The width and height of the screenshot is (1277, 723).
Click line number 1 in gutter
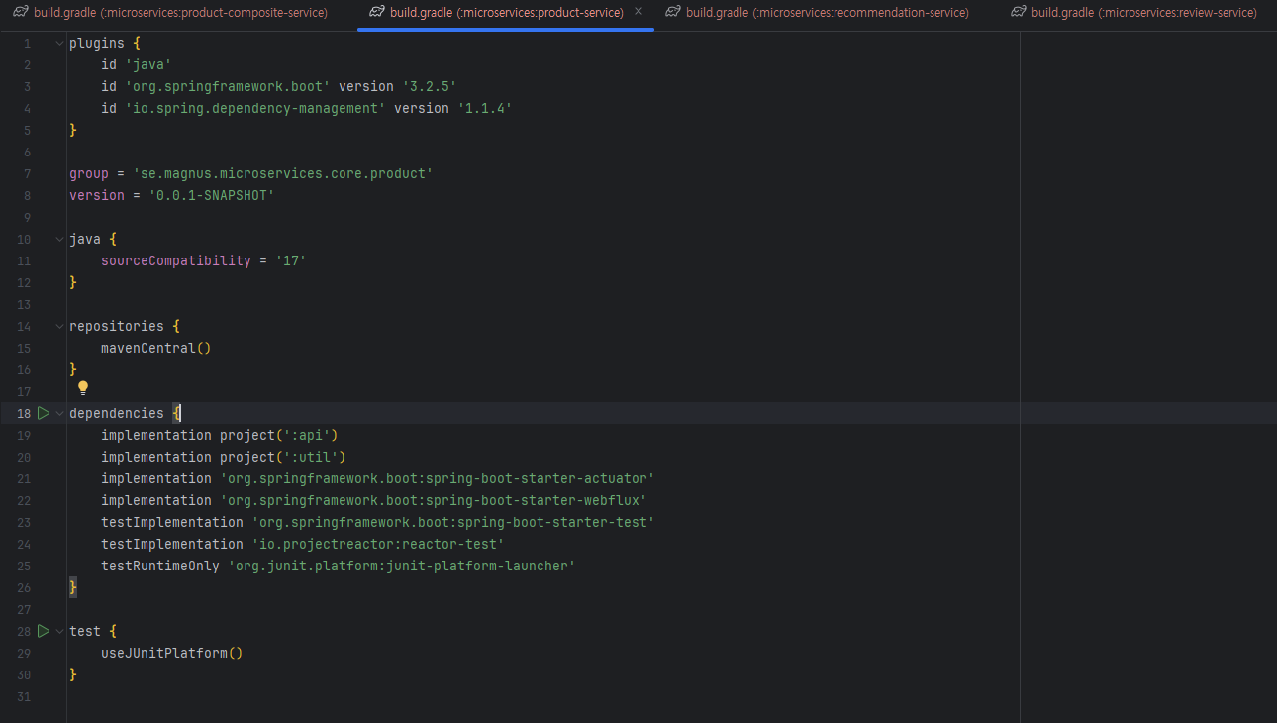[x=27, y=44]
